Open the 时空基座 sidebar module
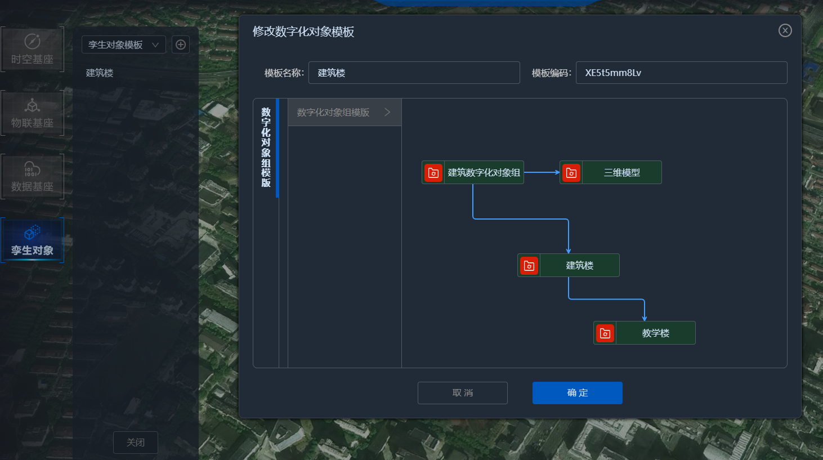 [32, 49]
